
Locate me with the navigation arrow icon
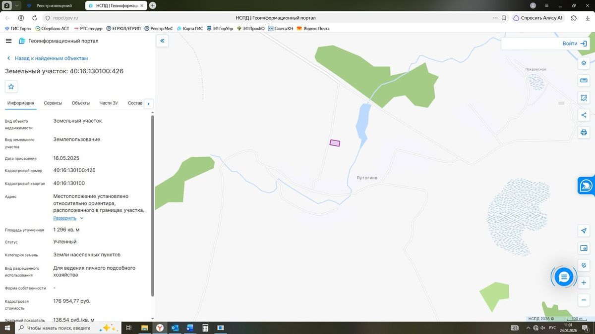coord(584,231)
